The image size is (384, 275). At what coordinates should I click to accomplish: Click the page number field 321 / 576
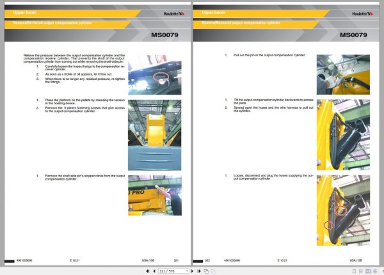[172, 271]
